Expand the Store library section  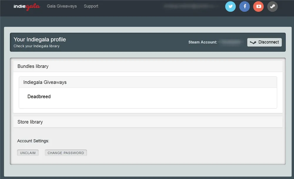click(x=148, y=122)
